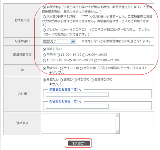The height and width of the screenshot is (150, 160).
Task: Click the お名前 text input field
Action: coord(77,106)
